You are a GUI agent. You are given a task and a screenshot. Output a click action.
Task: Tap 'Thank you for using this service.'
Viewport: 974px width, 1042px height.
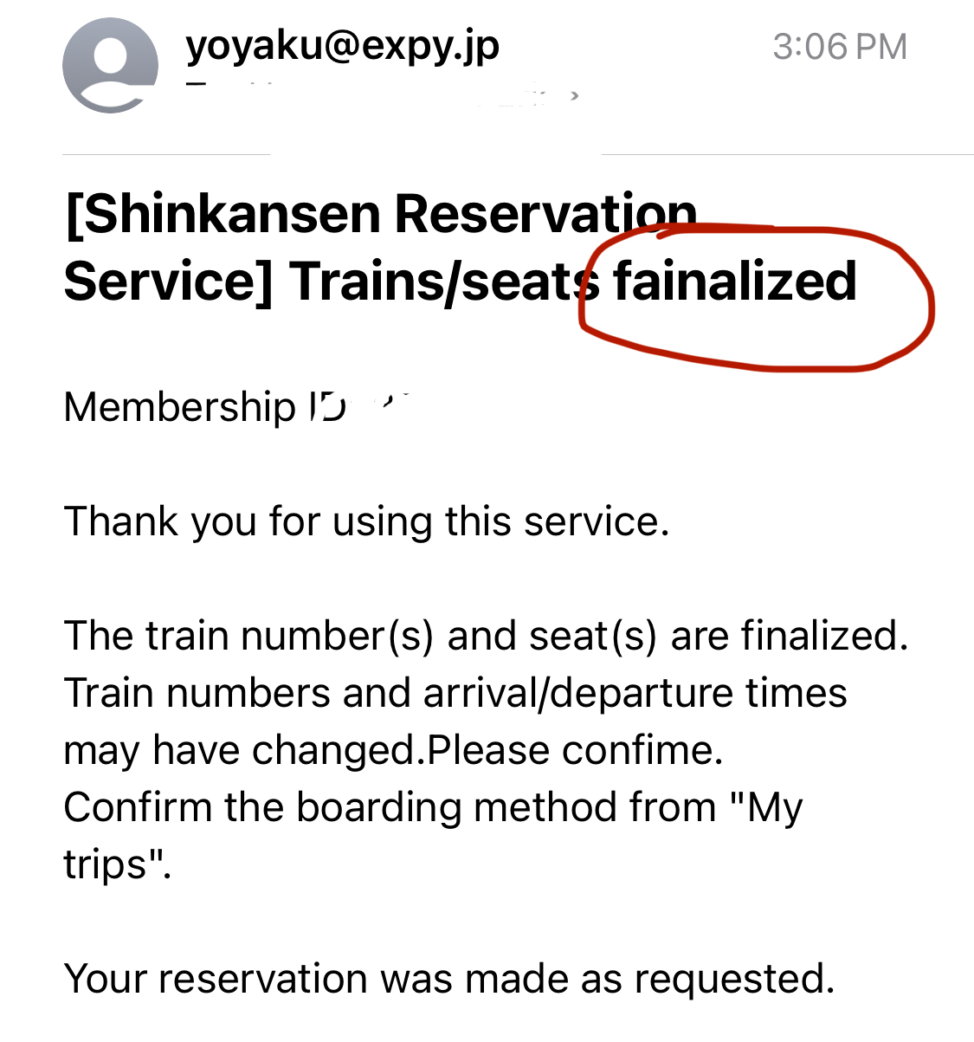[x=366, y=521]
